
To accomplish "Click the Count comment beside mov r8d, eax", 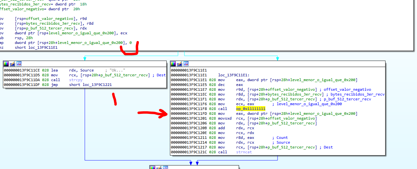I will [x=282, y=138].
